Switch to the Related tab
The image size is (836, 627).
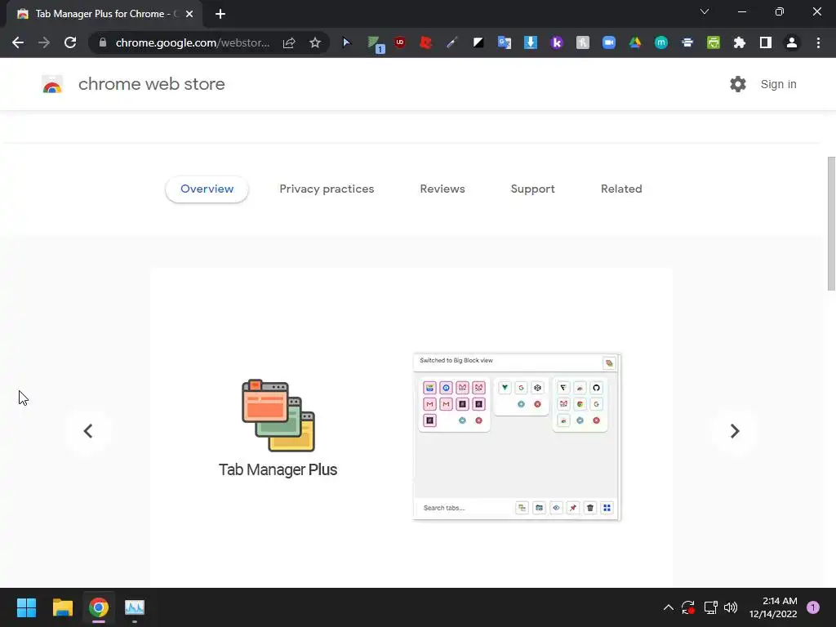[x=621, y=189]
